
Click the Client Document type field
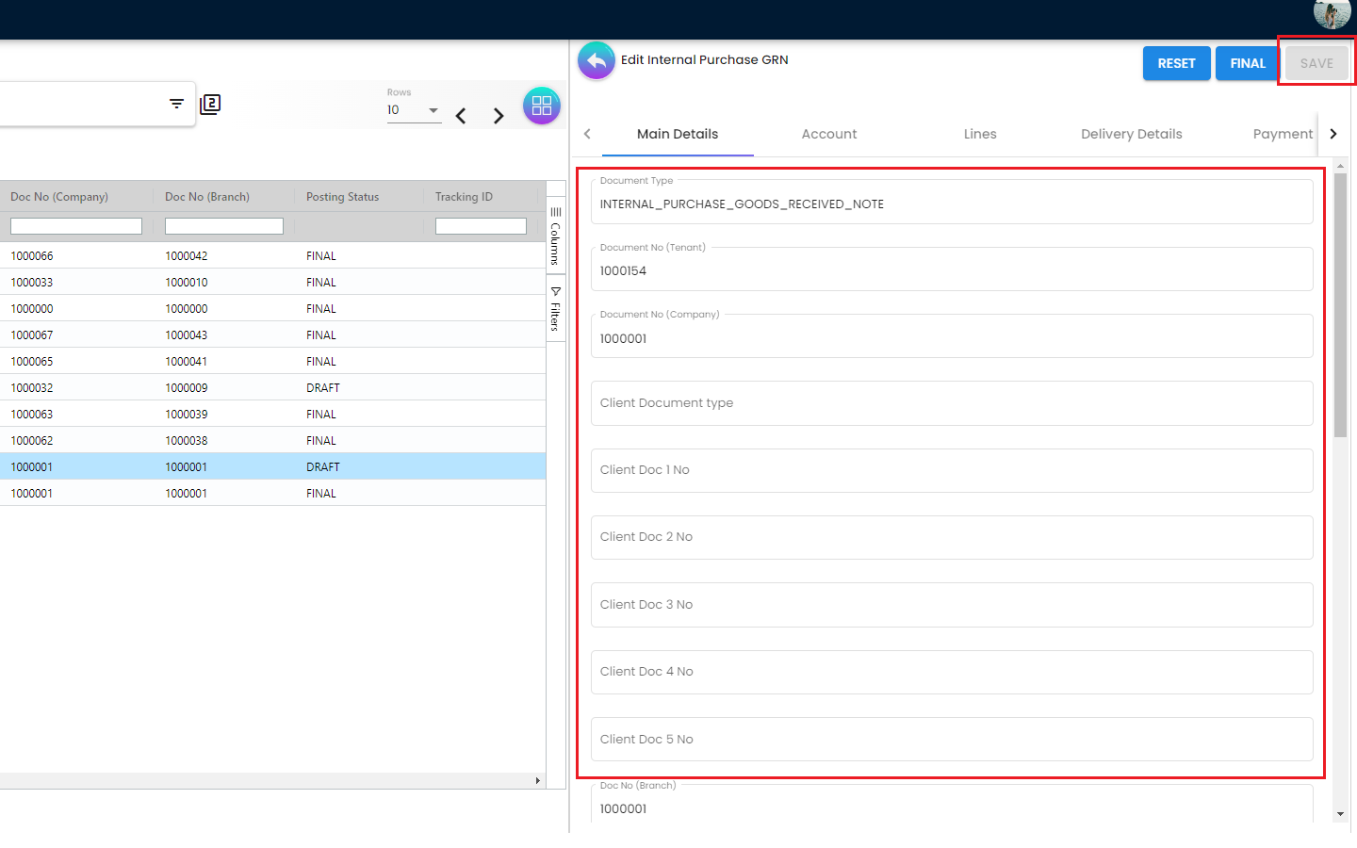tap(952, 403)
